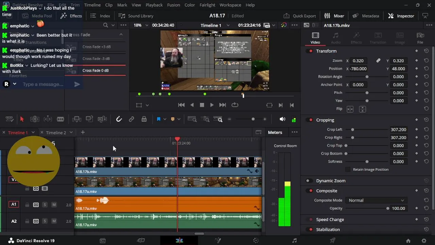Activate Dynamic Trim Mode tool
Screen dimensions: 435x245
click(x=48, y=119)
